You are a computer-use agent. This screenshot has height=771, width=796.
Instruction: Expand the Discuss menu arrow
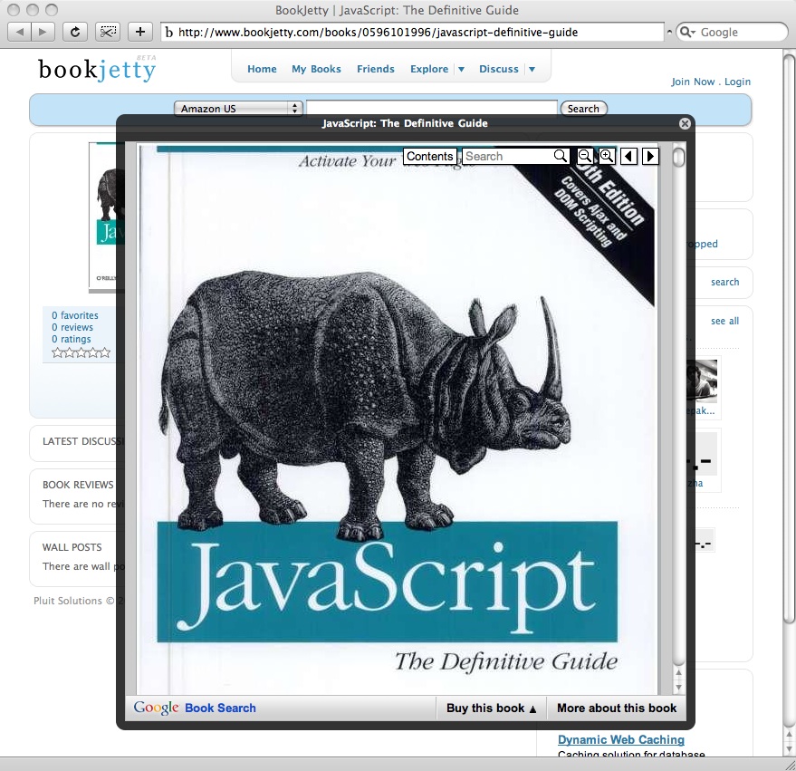[532, 69]
